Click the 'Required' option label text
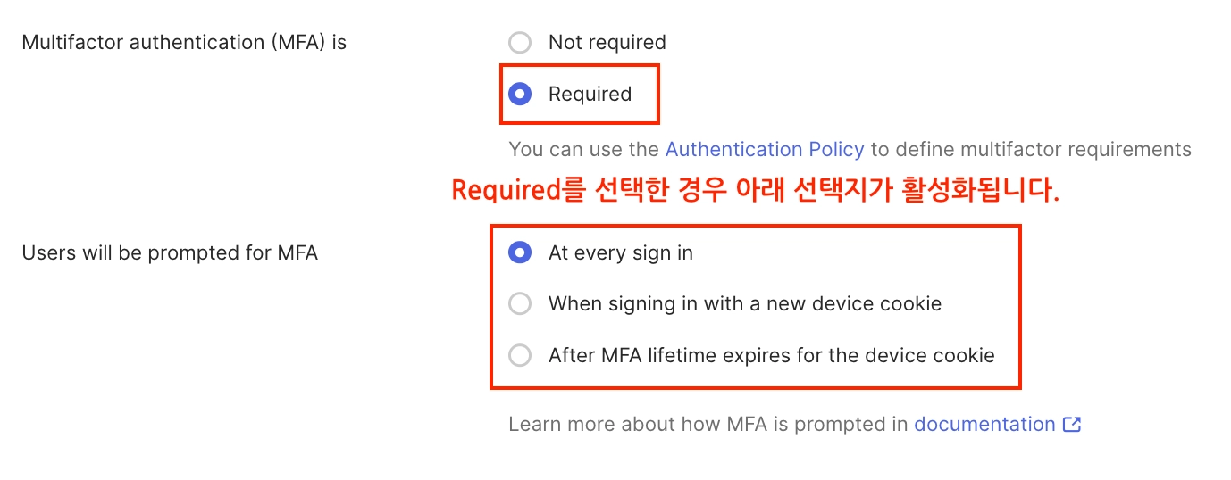This screenshot has width=1231, height=480. click(x=590, y=94)
